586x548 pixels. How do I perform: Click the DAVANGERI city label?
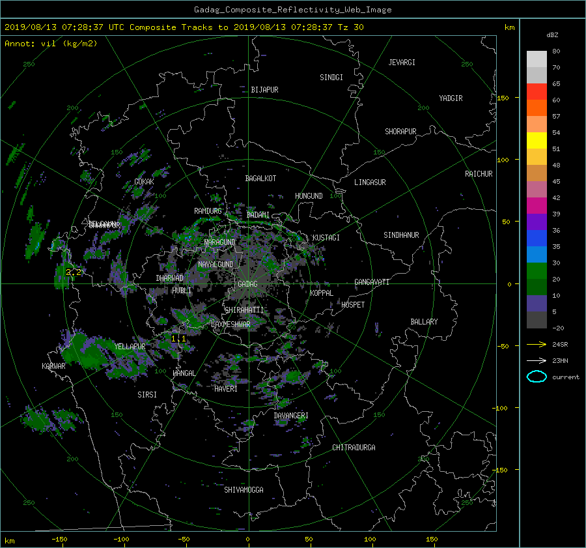click(x=291, y=416)
